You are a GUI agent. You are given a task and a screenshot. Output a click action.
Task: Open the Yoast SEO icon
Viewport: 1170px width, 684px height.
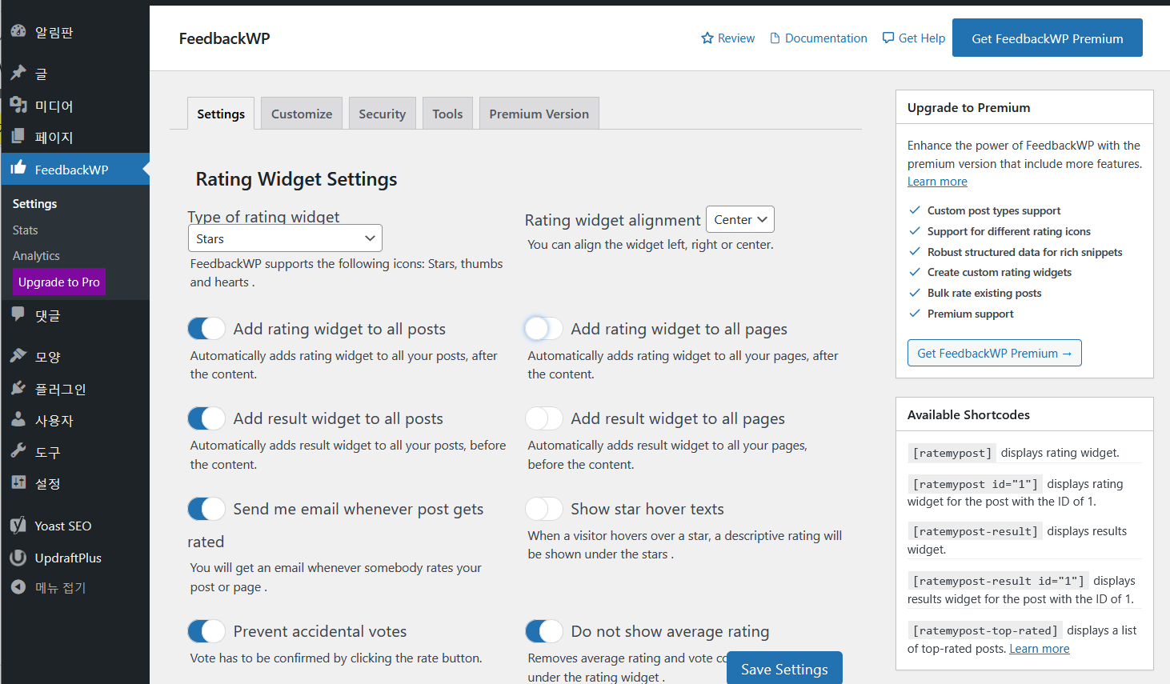coord(18,526)
